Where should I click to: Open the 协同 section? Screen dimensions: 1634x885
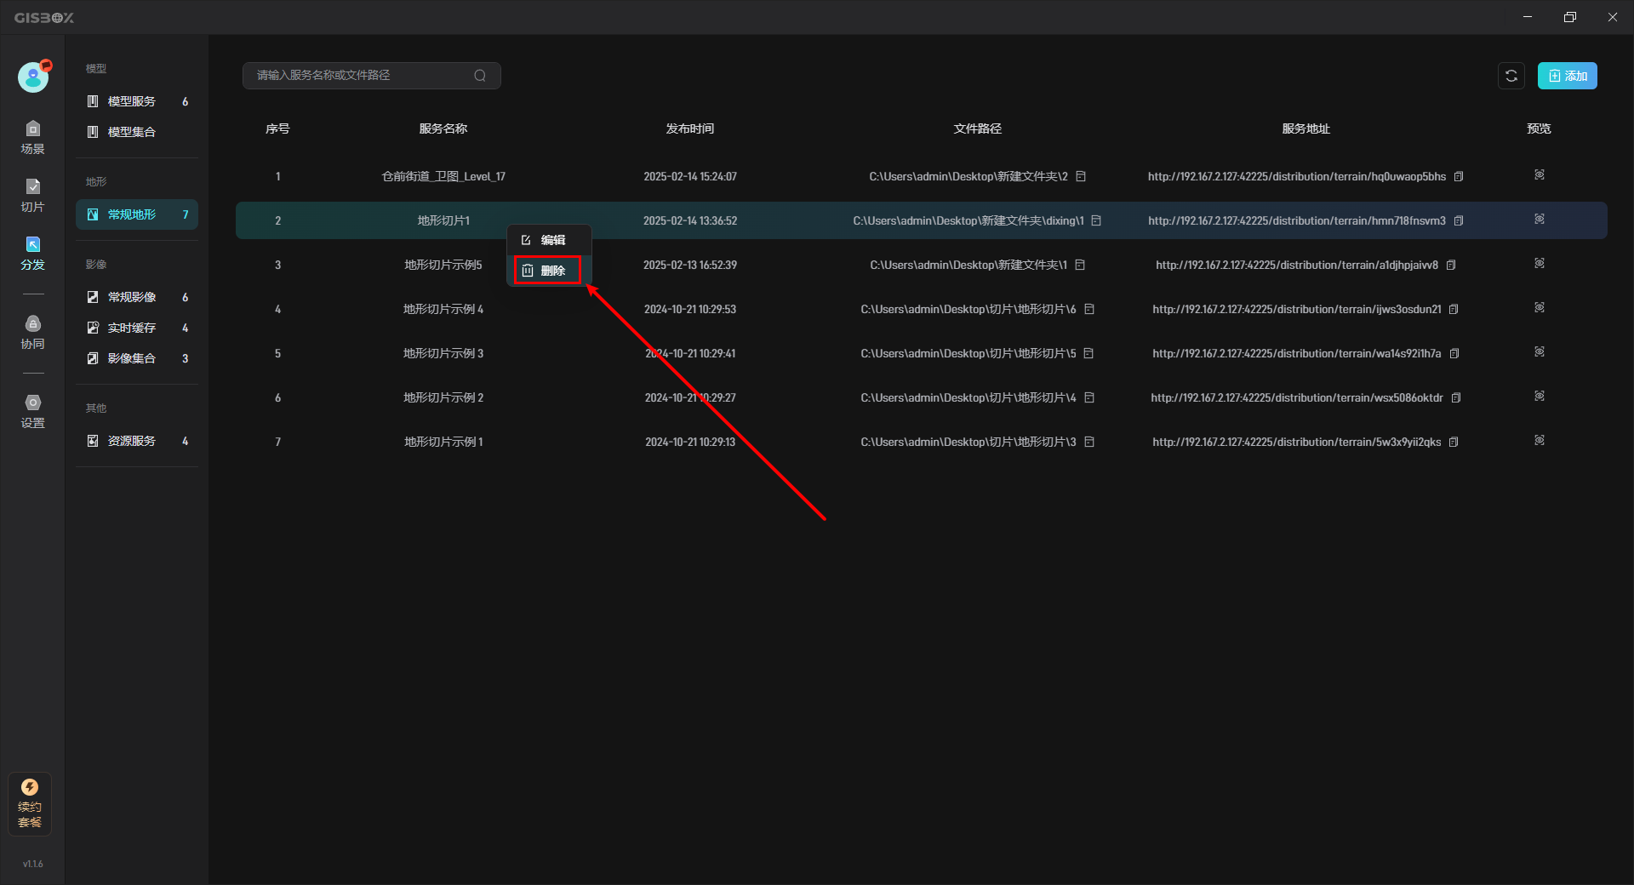point(32,333)
